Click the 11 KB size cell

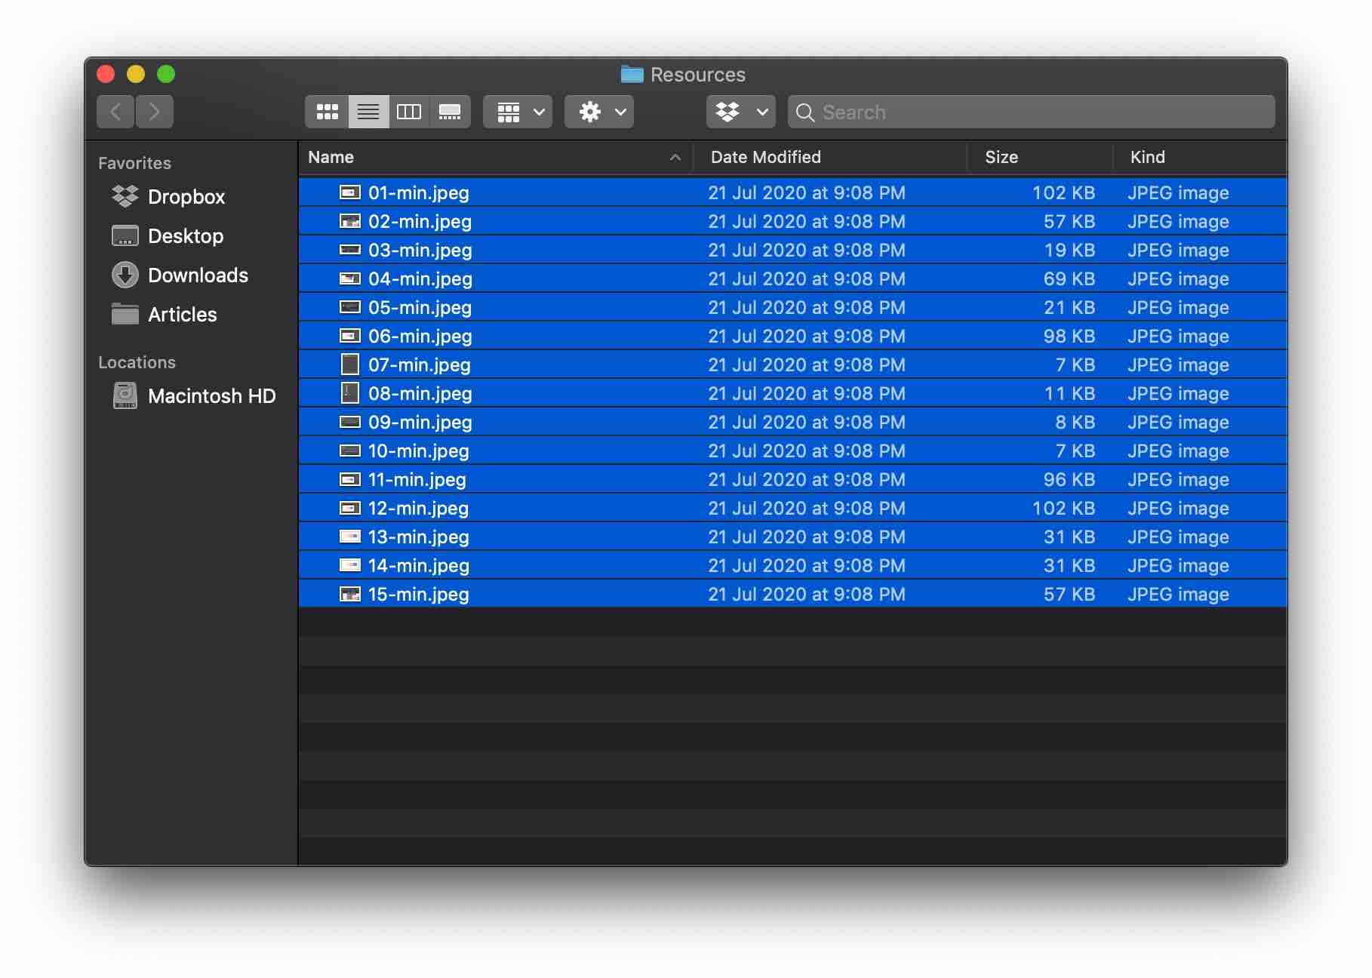[x=1069, y=393]
